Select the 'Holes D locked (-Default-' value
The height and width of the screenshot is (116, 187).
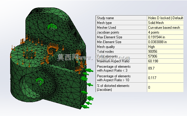165,18
